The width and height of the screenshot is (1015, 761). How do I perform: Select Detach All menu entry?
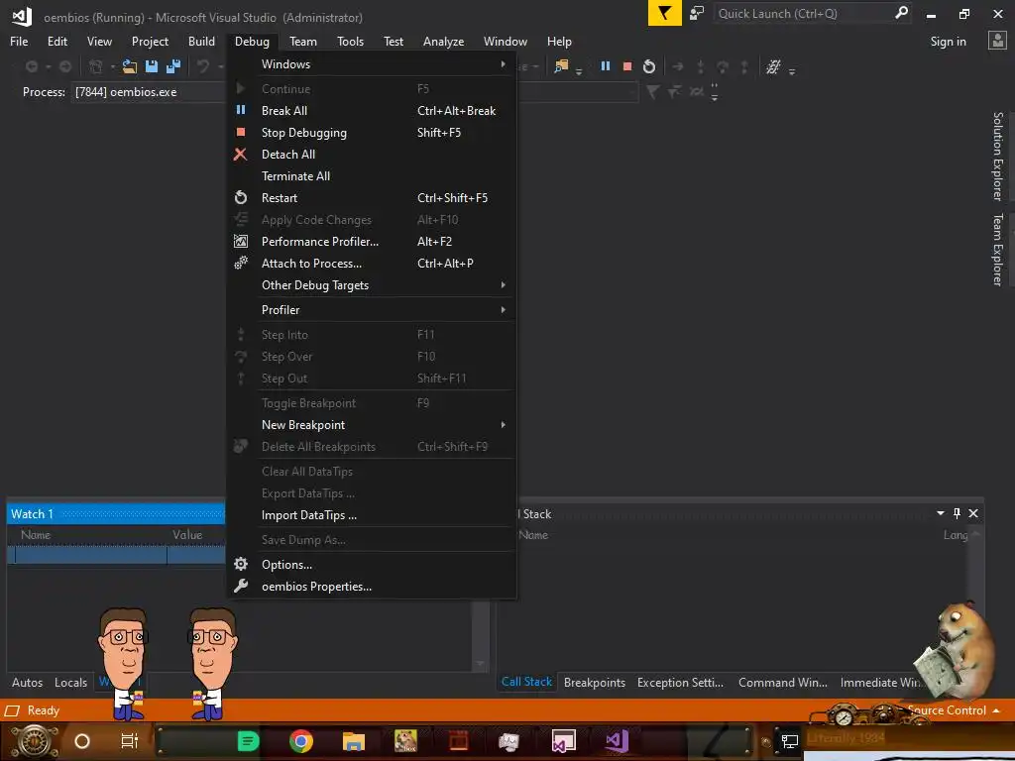[x=373, y=154]
